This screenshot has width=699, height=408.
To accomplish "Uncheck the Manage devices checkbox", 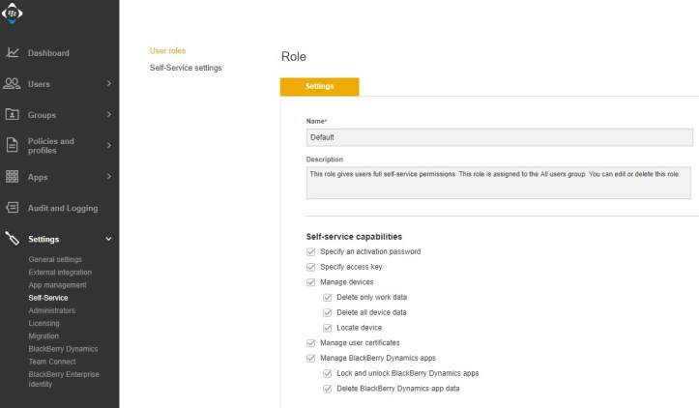I will pos(310,282).
